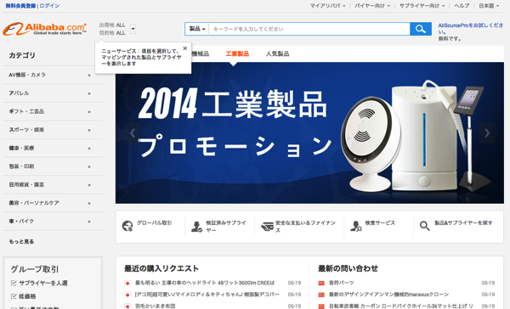The width and height of the screenshot is (510, 309).
Task: Open the 最新のデザインアイアンマン inquiry
Action: pos(388,295)
